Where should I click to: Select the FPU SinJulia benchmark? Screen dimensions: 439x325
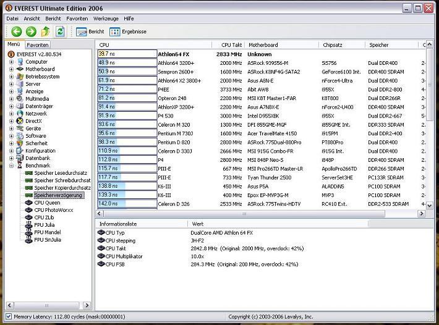coord(48,240)
